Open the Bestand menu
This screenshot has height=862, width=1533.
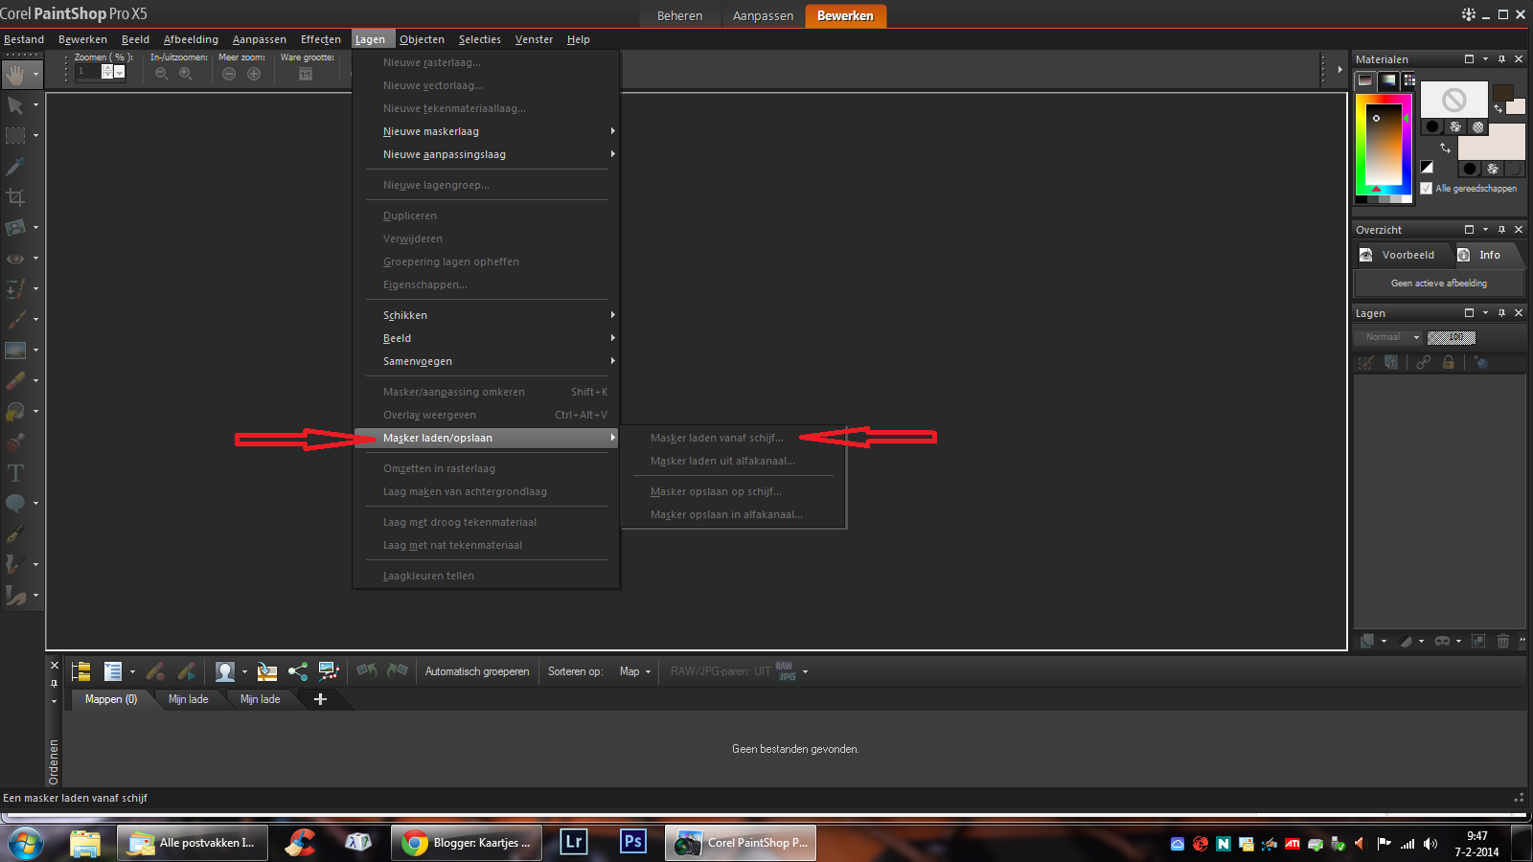(x=24, y=39)
